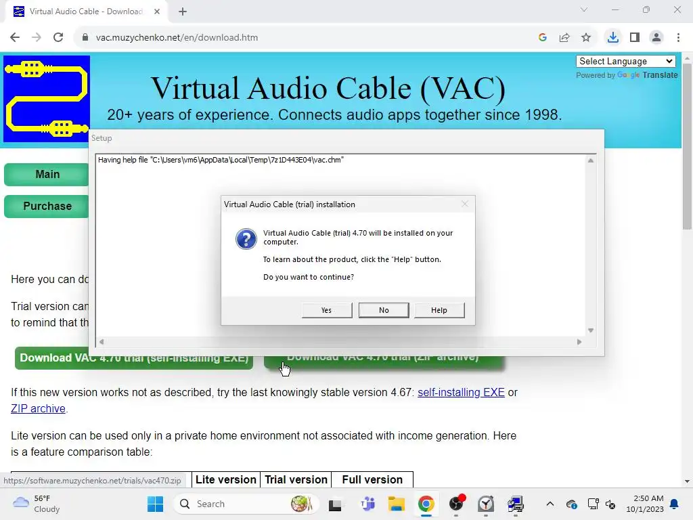The width and height of the screenshot is (693, 520).
Task: Click the Full version table header
Action: point(372,480)
